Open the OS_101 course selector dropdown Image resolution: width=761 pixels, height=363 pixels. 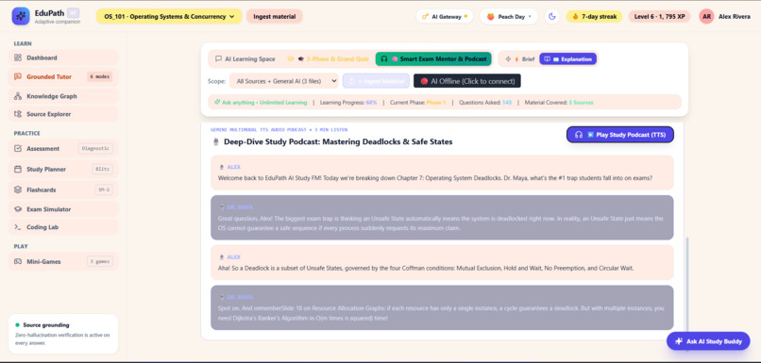(x=169, y=16)
